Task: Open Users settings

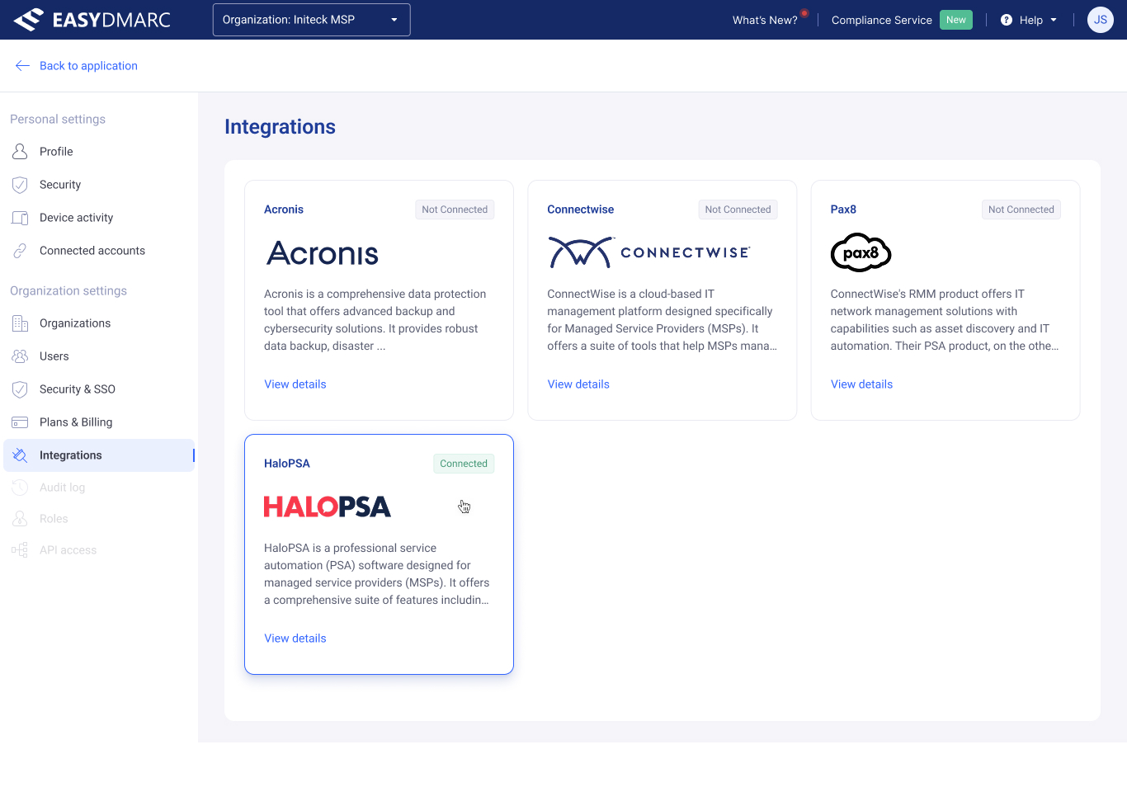Action: tap(54, 356)
